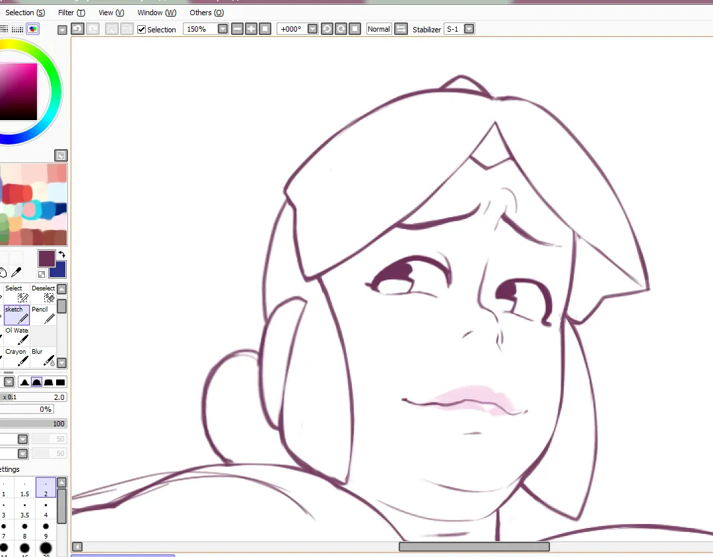Select the solid square brush edge shape
Image resolution: width=713 pixels, height=557 pixels.
point(60,382)
